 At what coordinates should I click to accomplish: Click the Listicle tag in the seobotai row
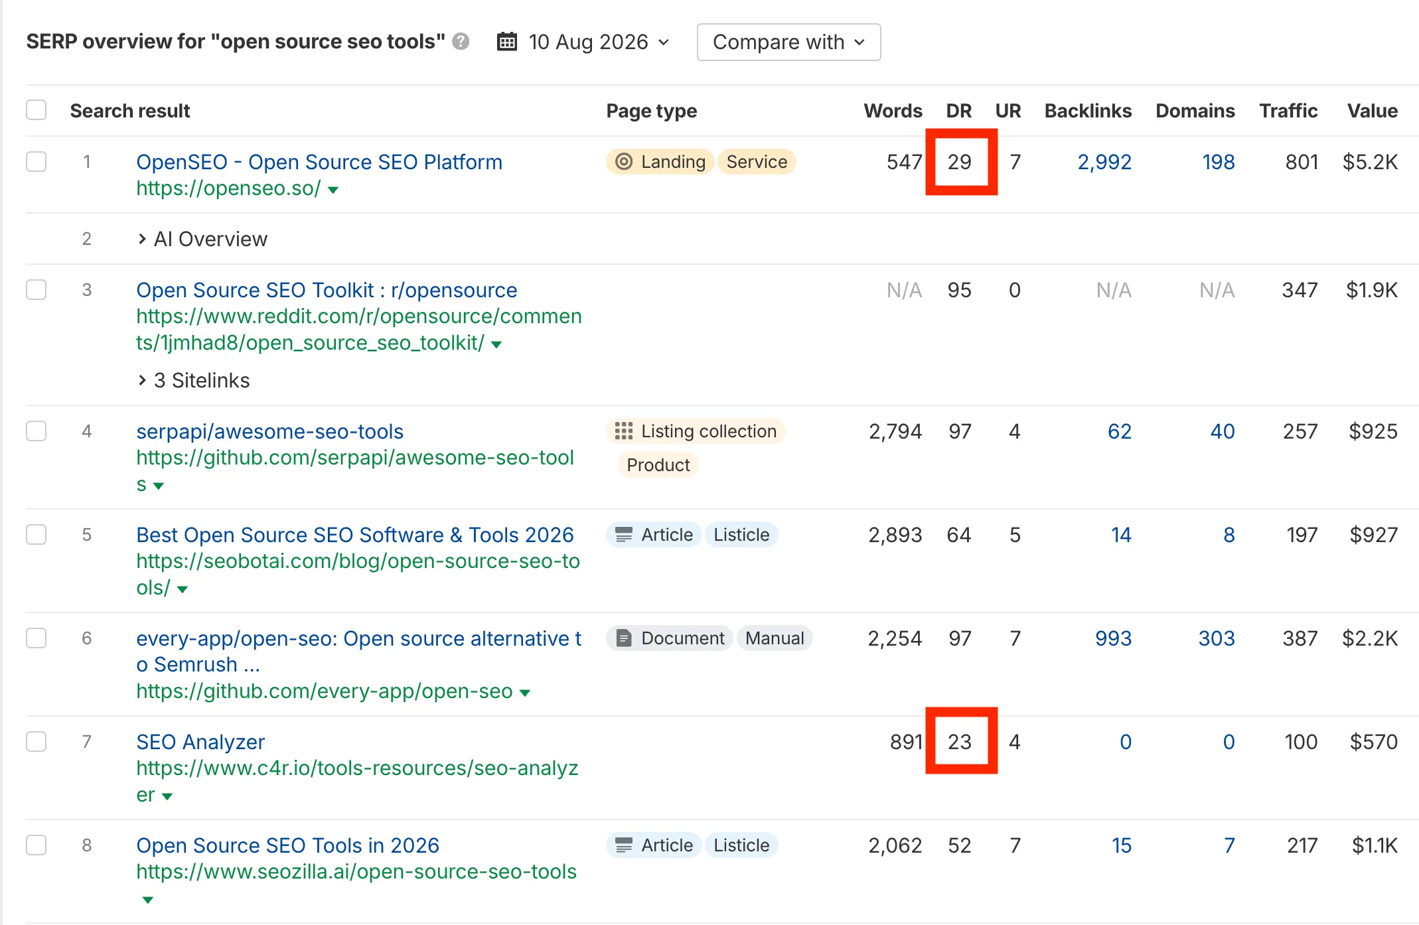[741, 535]
